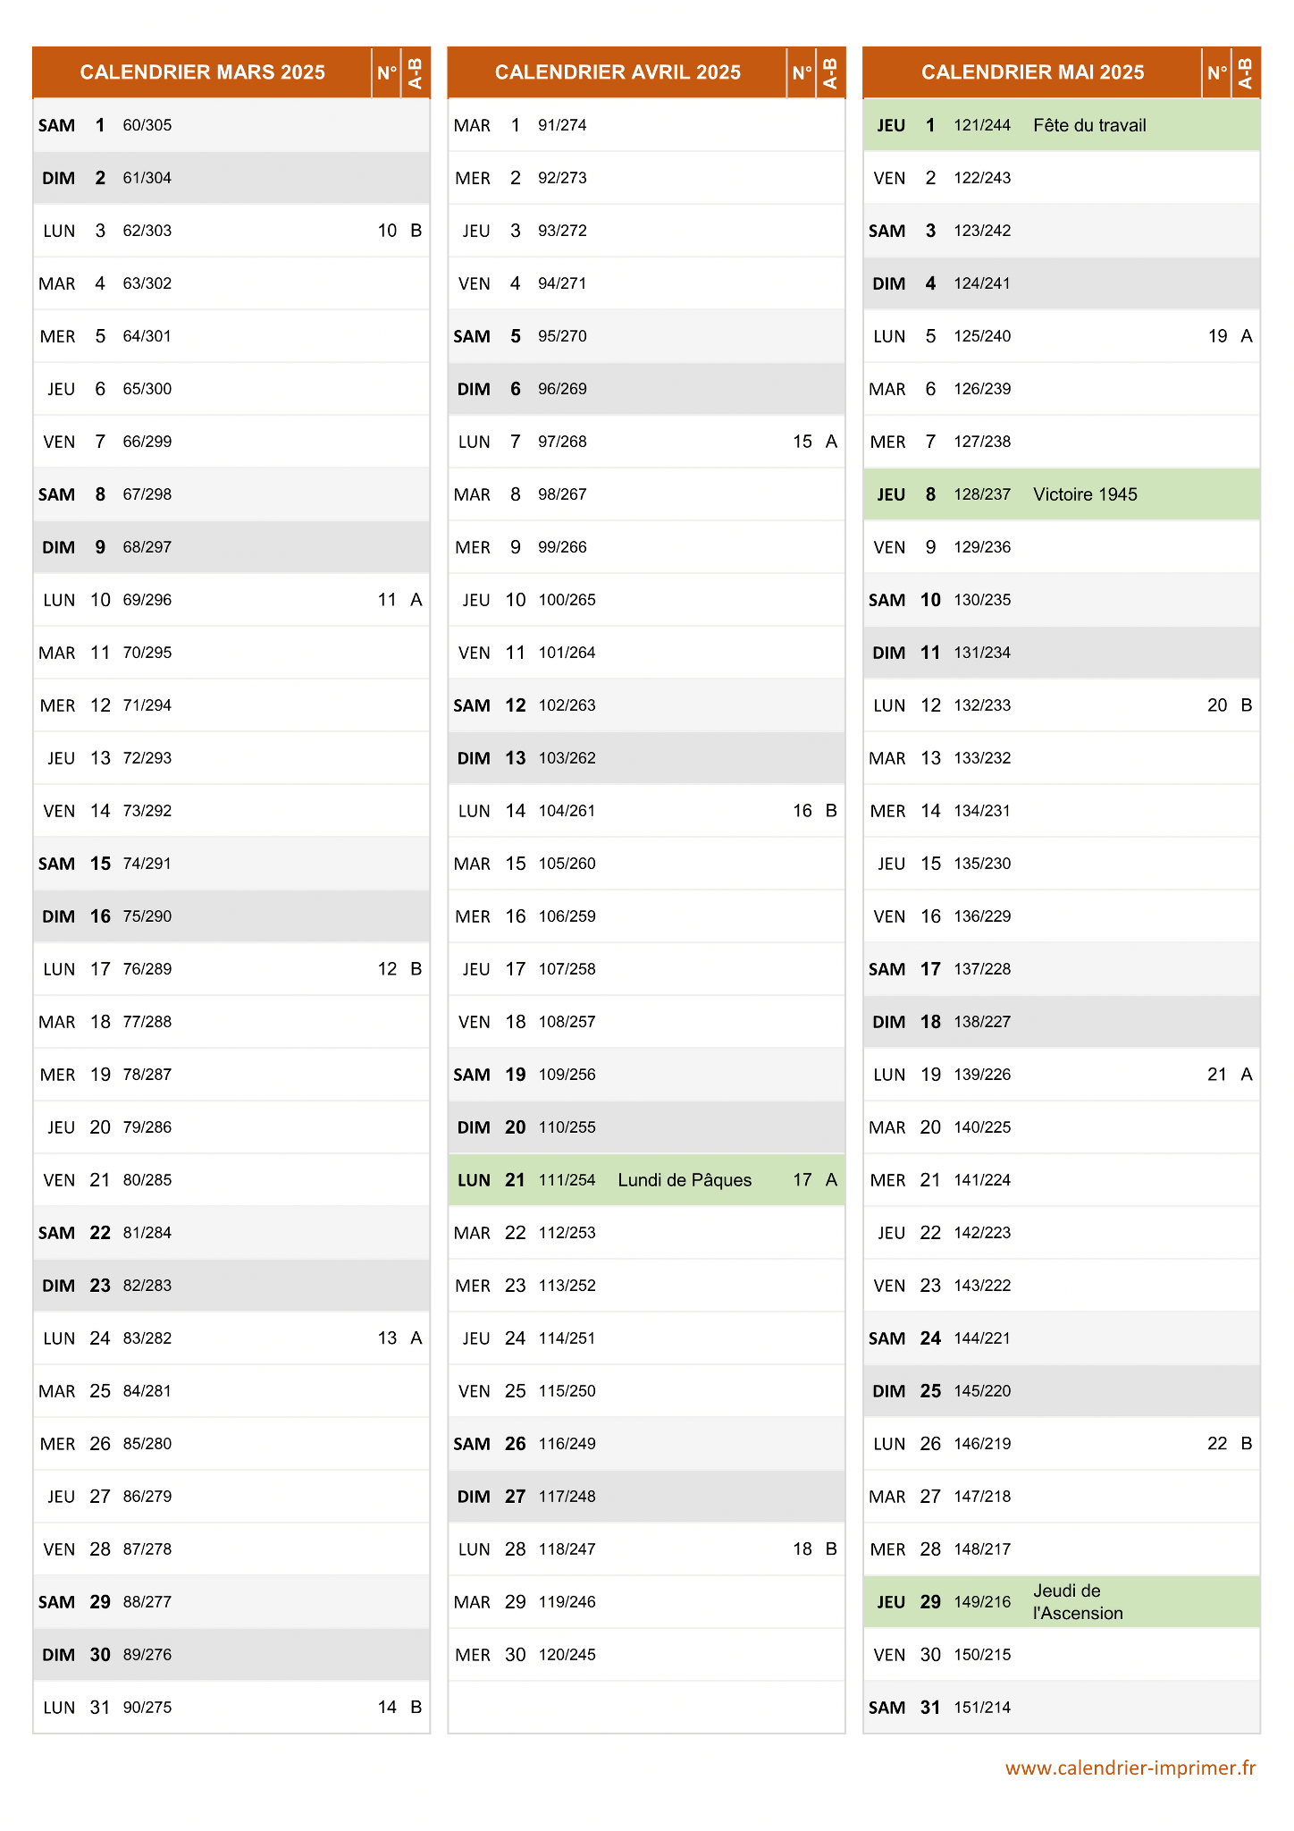Select Saturday 31 May row
The height and width of the screenshot is (1831, 1294).
pos(1062,1708)
